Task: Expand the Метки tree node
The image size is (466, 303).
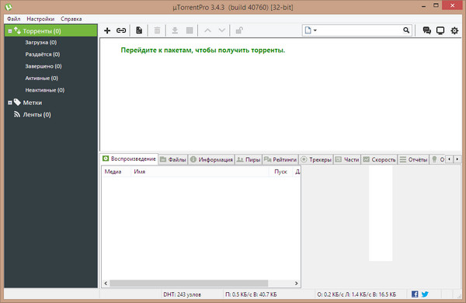Action: 10,103
